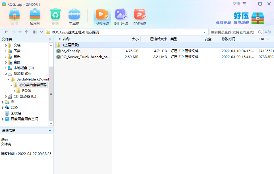
Task: Expand the ROGJ folder tree node
Action: [14, 91]
